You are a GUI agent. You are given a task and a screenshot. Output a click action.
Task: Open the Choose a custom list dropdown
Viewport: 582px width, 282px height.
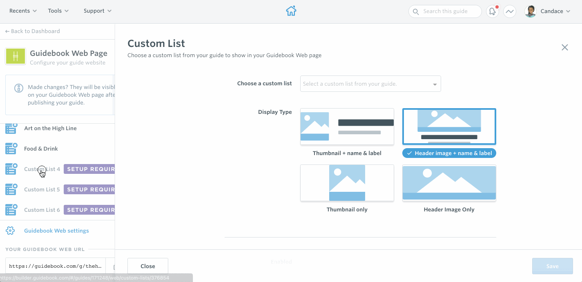[x=370, y=83]
